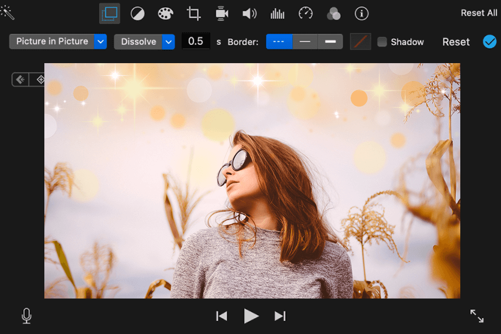Enable the Shadow checkbox

pyautogui.click(x=382, y=42)
